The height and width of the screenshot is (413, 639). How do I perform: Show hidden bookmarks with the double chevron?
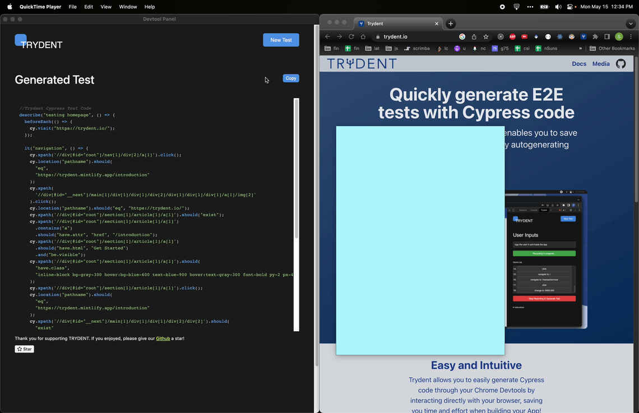pos(580,48)
